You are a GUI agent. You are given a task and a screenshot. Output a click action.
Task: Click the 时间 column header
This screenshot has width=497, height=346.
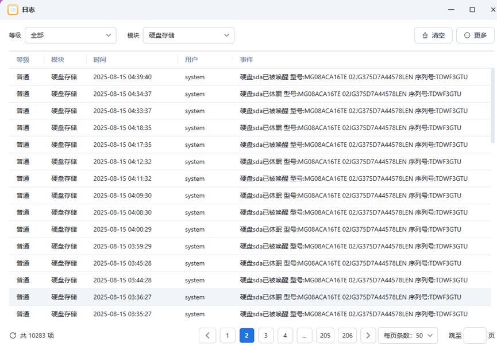(99, 60)
